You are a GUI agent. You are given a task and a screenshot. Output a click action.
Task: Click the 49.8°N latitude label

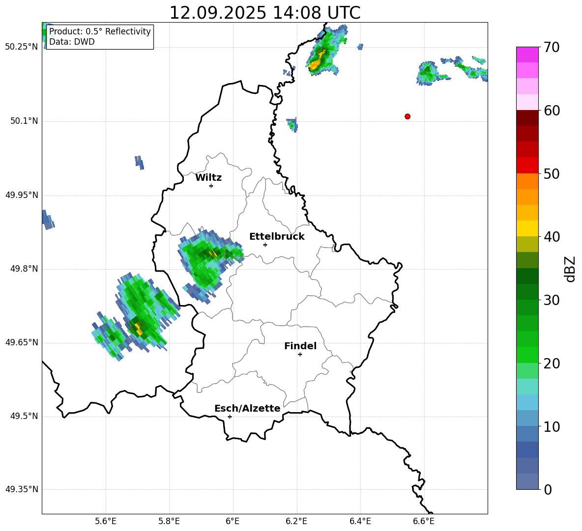coord(24,269)
